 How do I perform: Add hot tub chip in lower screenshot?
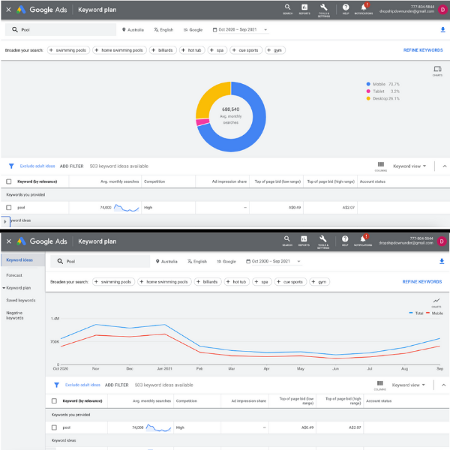click(237, 282)
